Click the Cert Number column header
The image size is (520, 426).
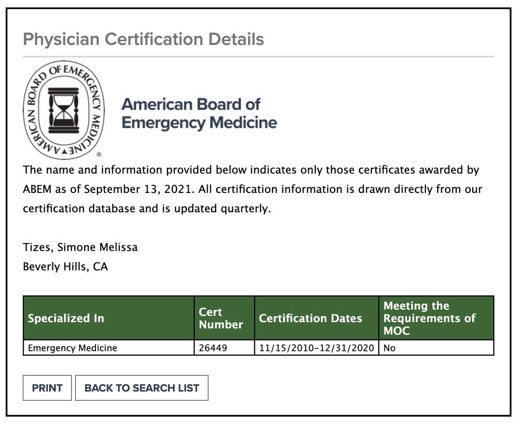tap(224, 318)
